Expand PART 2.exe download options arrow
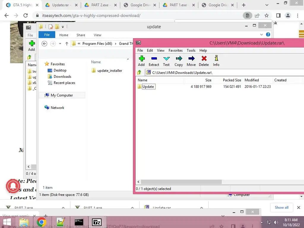This screenshot has width=304, height=228. (63, 208)
